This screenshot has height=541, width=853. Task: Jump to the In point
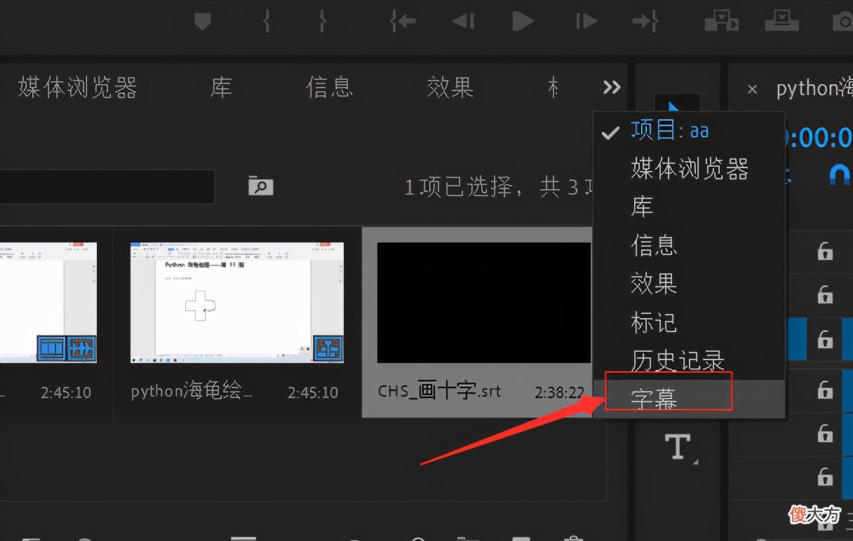[403, 22]
